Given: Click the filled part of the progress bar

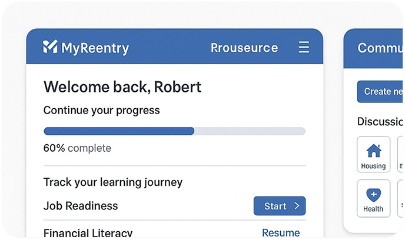Looking at the screenshot, I should click(x=119, y=131).
